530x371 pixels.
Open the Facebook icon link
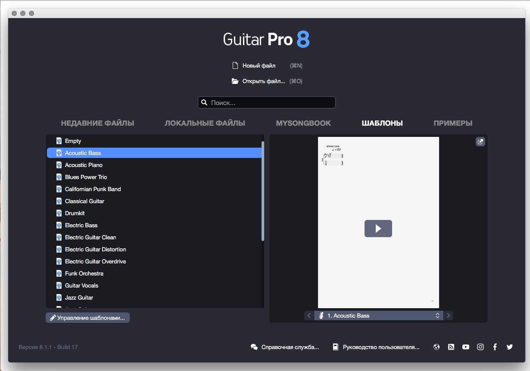495,347
